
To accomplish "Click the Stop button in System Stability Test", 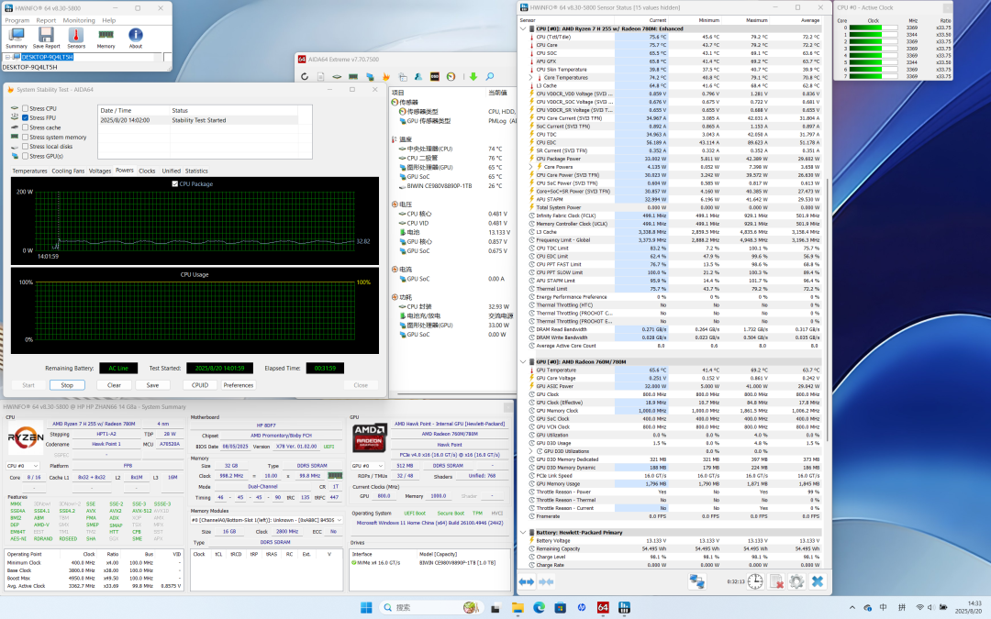I will pyautogui.click(x=67, y=385).
